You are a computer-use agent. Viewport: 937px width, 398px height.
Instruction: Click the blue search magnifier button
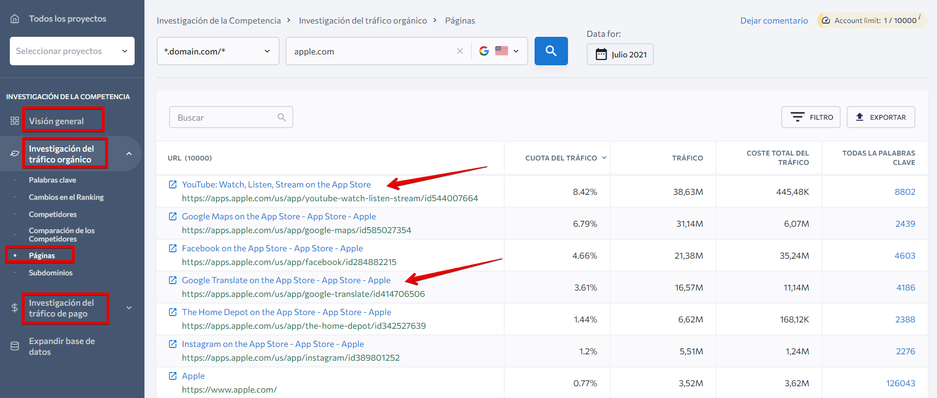551,51
